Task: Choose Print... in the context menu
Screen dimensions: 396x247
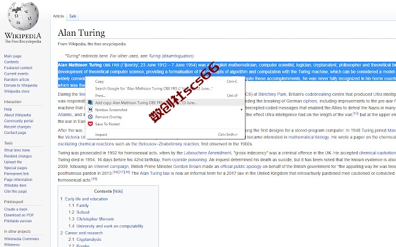Action: coord(166,96)
